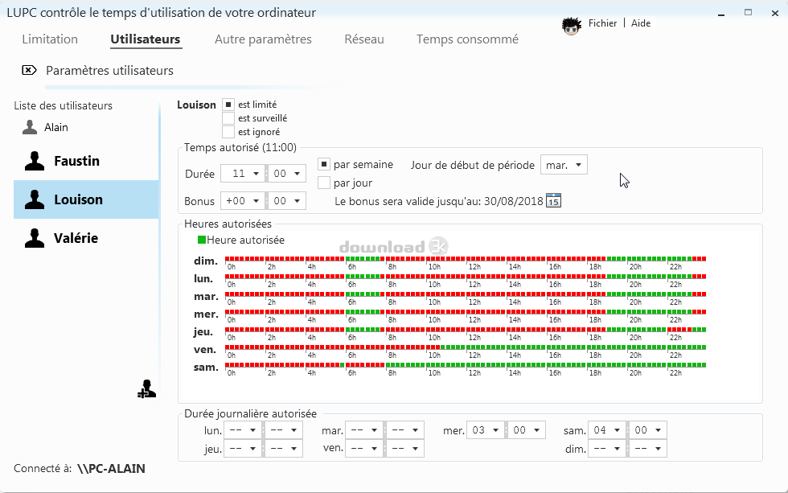Switch to the Limitation tab
Viewport: 788px width, 493px height.
50,39
